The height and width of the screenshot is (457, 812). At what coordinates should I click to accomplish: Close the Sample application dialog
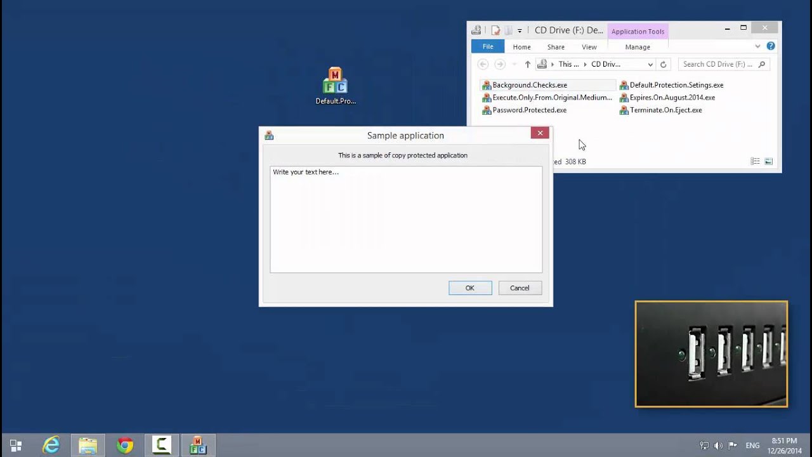540,133
